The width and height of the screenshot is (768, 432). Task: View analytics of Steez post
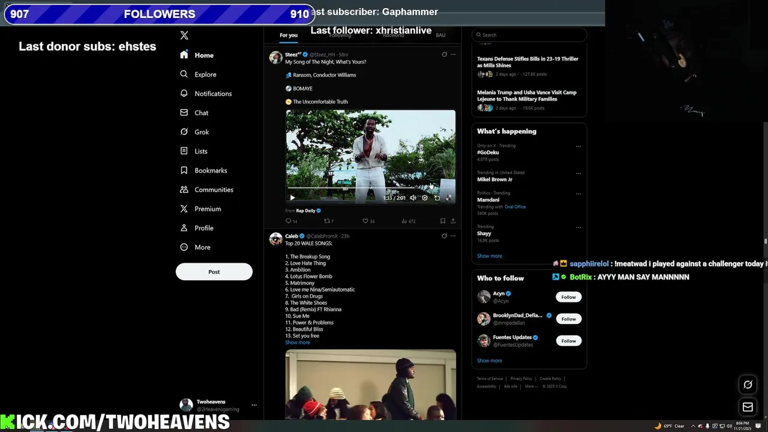[408, 221]
